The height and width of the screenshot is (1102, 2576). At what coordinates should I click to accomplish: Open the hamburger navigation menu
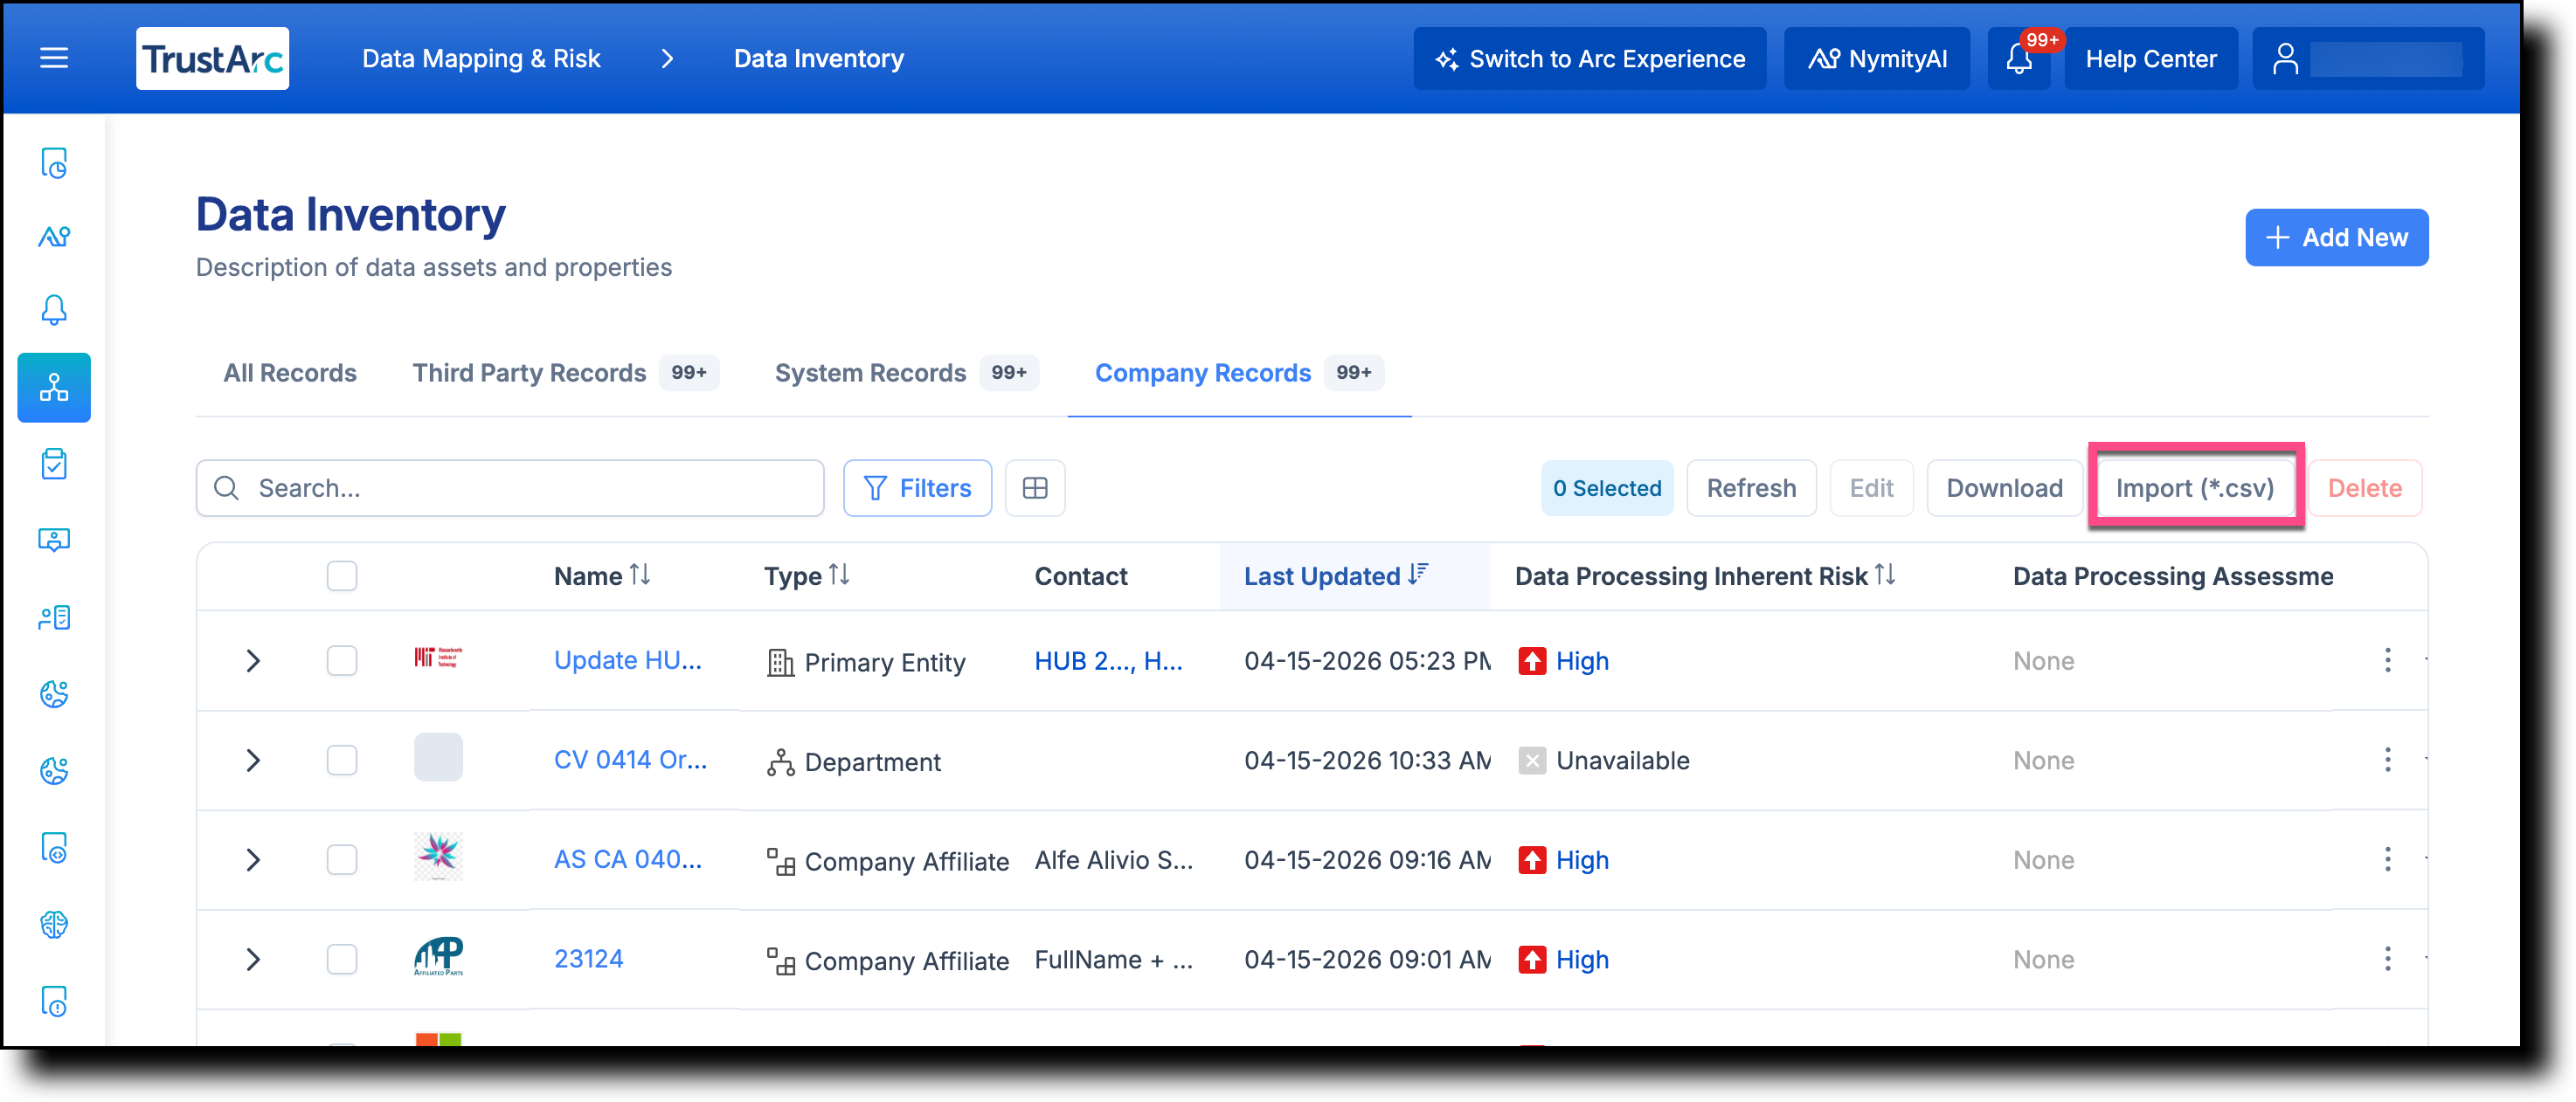[54, 58]
